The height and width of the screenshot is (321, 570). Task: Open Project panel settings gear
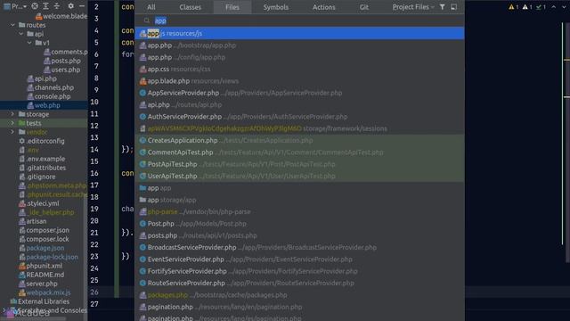(x=70, y=6)
